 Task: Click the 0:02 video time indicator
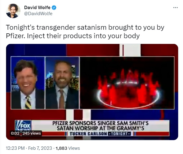tap(15, 133)
